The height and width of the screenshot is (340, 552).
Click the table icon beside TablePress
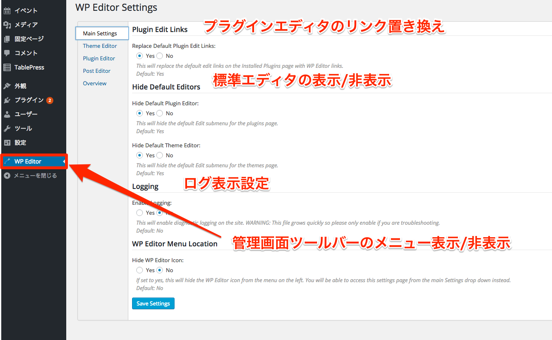tap(7, 67)
